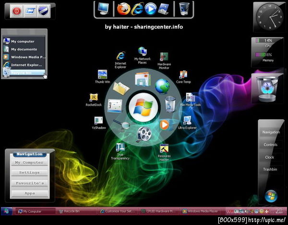Click Clock in right sidebar panel
This screenshot has width=288, height=225.
click(x=269, y=157)
